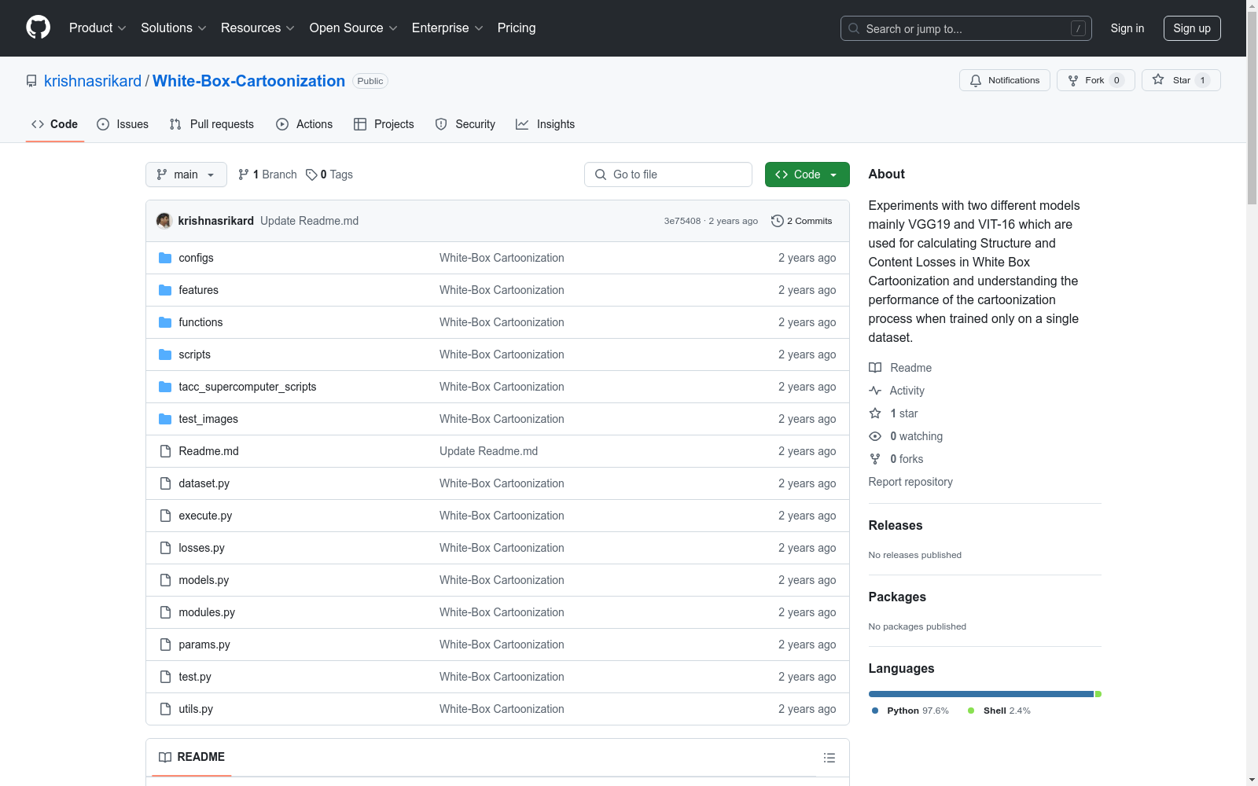Focus the Search or jump to field

(x=966, y=28)
